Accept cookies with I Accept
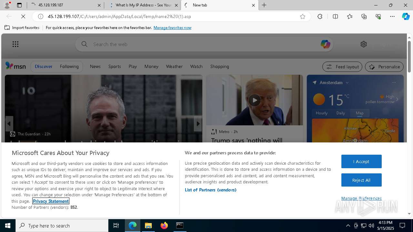The width and height of the screenshot is (413, 232). (x=361, y=161)
